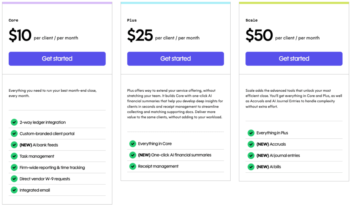
Task: Click Get started under the Core plan
Action: pyautogui.click(x=57, y=59)
